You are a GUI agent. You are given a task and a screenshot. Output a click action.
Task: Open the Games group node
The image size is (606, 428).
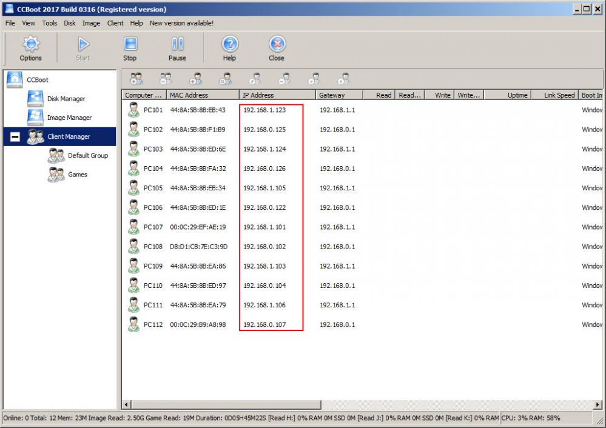(x=78, y=175)
